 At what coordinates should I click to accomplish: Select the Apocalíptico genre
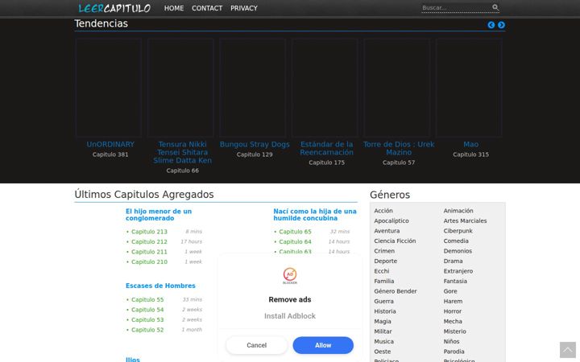391,220
